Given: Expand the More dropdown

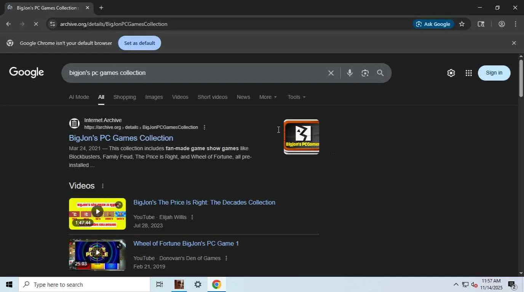Looking at the screenshot, I should (x=268, y=97).
